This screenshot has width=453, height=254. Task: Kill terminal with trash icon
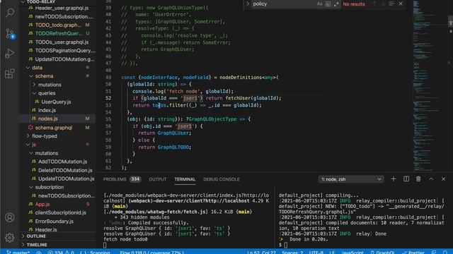[418, 179]
